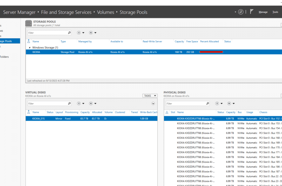The width and height of the screenshot is (282, 186).
Task: Open dropdown arrow beside Physical Disks saved queries
Action: pos(234,104)
